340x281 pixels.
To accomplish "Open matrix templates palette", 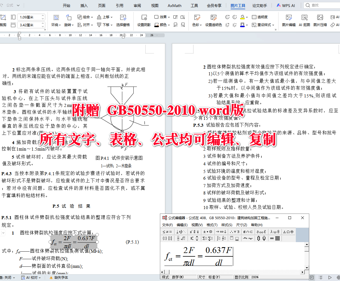I will pos(275,238).
